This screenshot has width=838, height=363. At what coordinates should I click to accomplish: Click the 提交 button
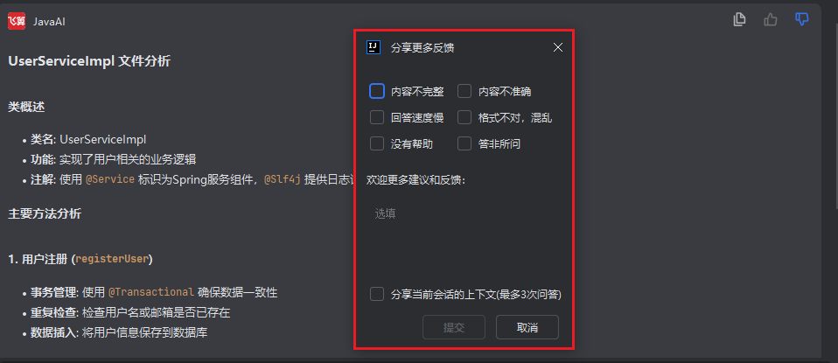pyautogui.click(x=454, y=327)
